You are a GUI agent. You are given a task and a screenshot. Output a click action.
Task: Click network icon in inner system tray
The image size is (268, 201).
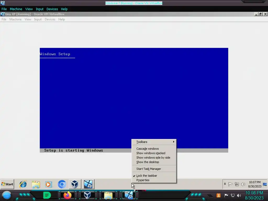point(237,184)
